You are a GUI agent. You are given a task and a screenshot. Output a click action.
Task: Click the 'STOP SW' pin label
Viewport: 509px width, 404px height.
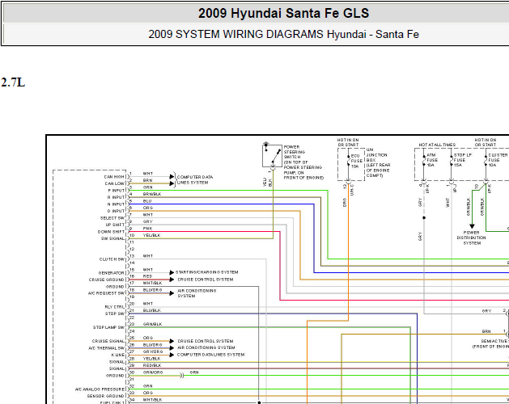coord(115,314)
